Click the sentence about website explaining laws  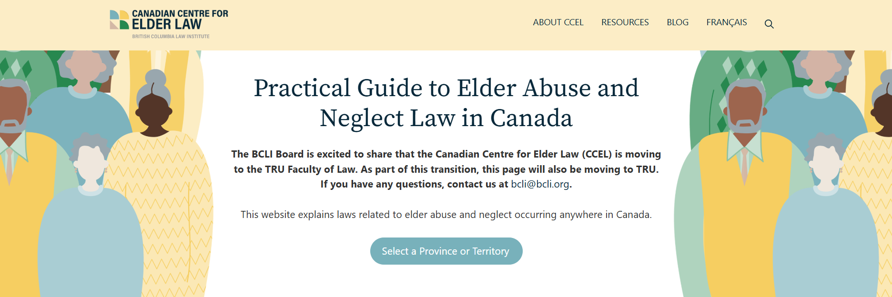click(x=446, y=215)
